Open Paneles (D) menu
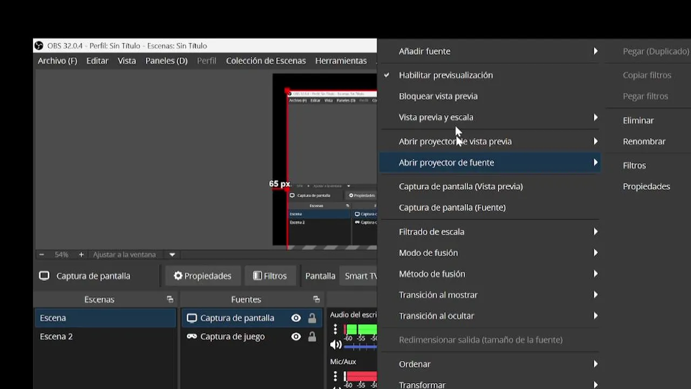Image resolution: width=691 pixels, height=389 pixels. [166, 61]
